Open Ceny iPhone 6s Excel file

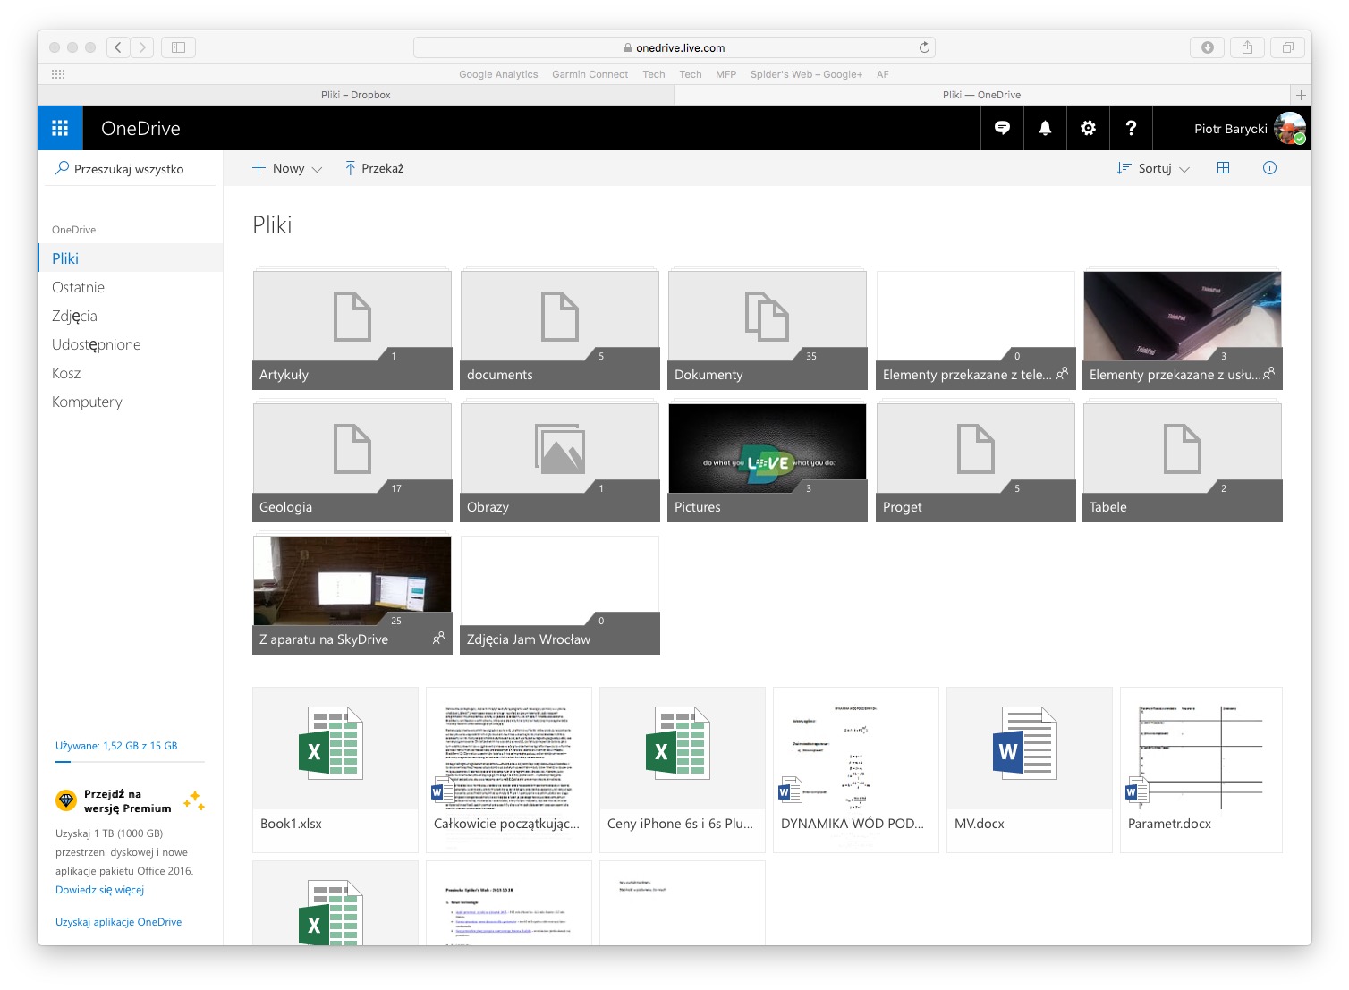point(683,770)
